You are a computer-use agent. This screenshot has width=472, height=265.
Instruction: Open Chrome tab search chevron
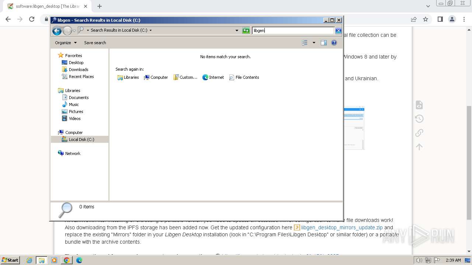click(428, 6)
